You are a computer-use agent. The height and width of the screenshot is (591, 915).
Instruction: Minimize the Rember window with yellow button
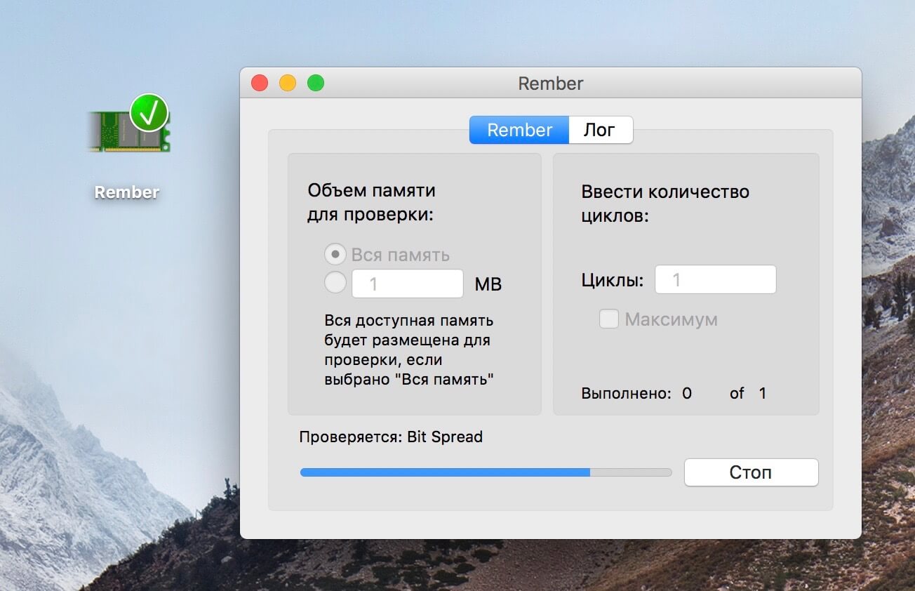[x=288, y=83]
